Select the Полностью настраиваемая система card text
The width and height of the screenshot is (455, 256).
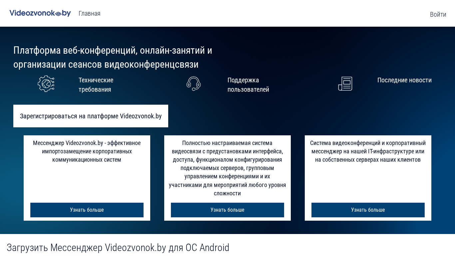(x=227, y=168)
